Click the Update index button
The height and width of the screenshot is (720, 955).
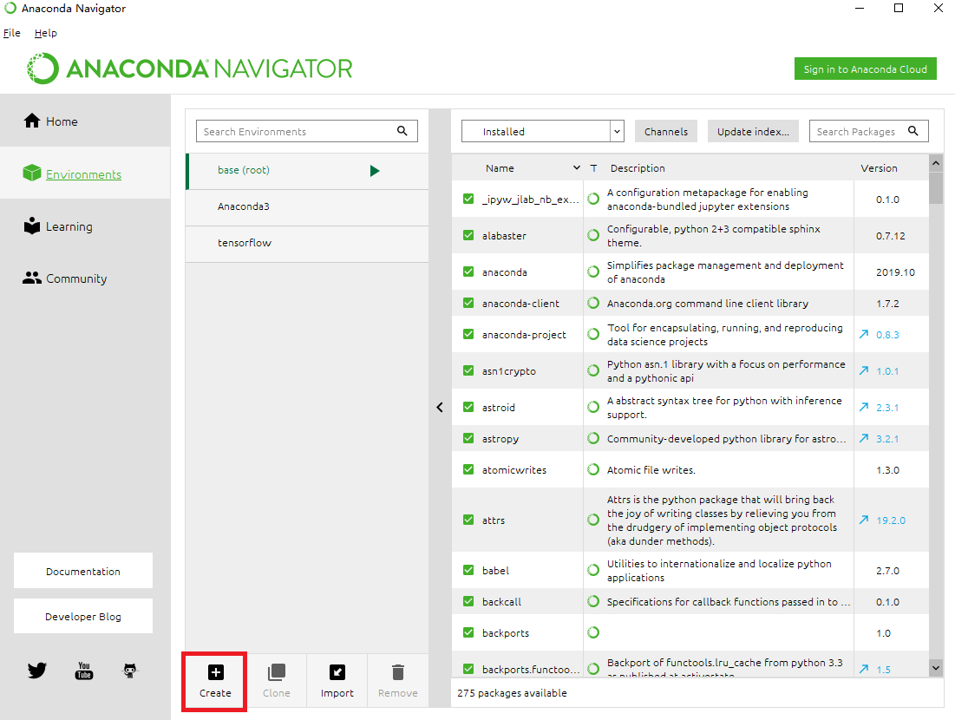click(x=753, y=131)
